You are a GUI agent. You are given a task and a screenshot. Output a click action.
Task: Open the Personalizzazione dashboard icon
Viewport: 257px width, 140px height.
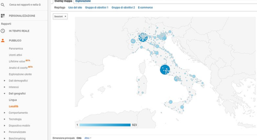(x=3, y=16)
